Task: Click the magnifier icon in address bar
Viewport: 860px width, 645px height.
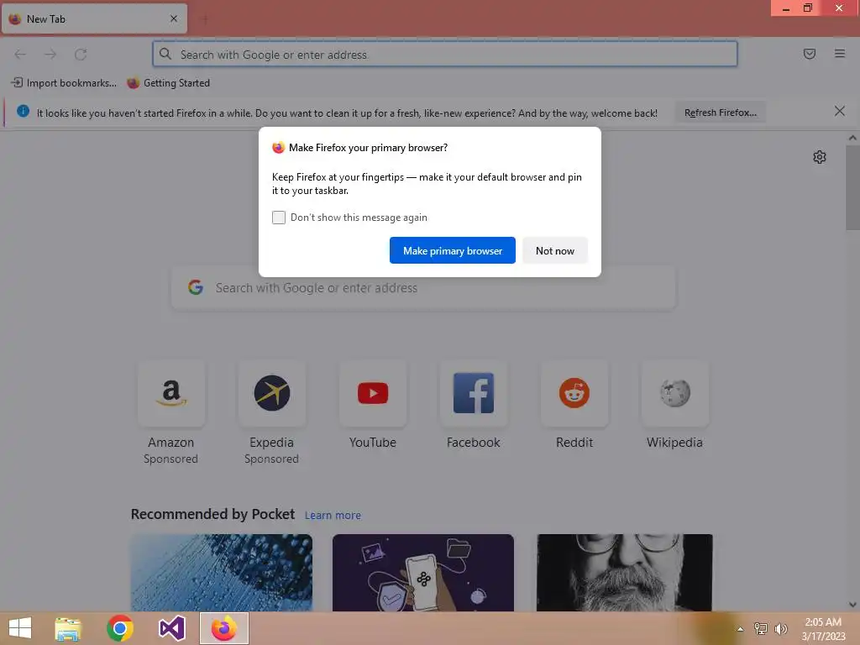Action: 165,54
